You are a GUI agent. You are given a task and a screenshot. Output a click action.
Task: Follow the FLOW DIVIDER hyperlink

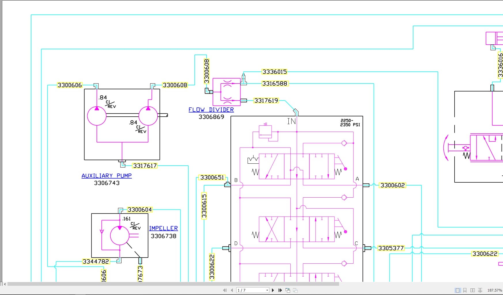[211, 109]
